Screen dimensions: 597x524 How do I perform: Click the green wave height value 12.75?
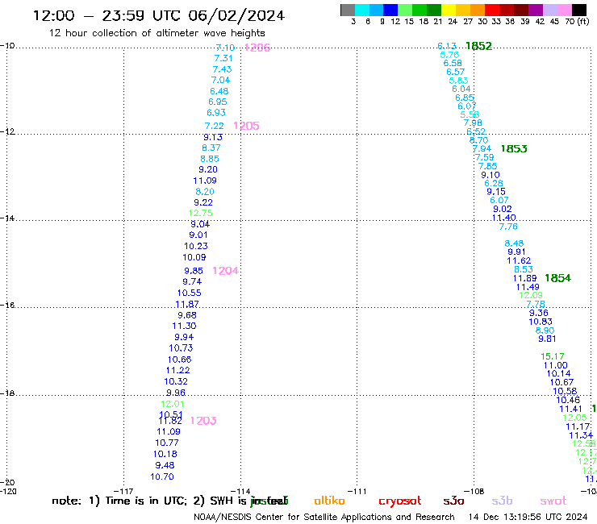point(200,213)
